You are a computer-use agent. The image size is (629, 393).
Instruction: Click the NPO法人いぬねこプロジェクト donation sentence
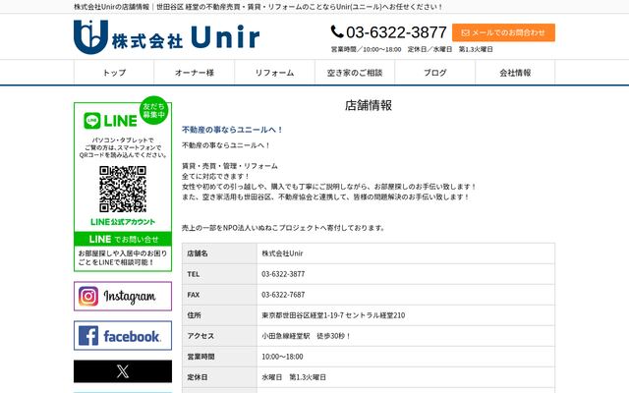[284, 228]
